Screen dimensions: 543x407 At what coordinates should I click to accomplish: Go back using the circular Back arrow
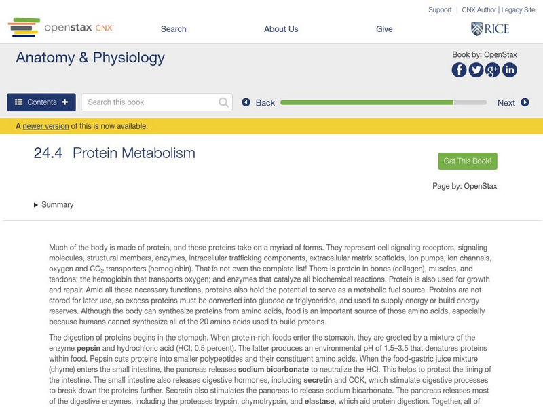247,102
